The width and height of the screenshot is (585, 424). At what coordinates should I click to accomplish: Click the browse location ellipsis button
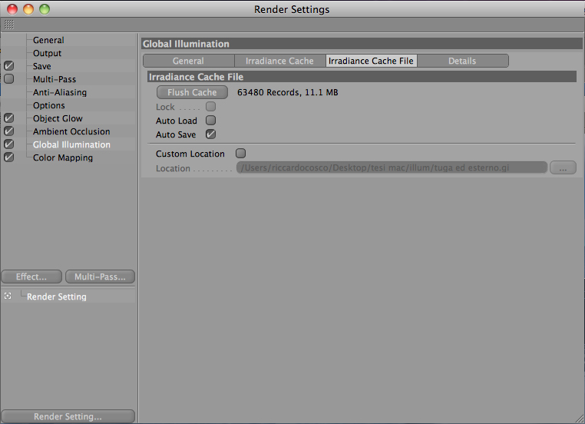tap(563, 167)
